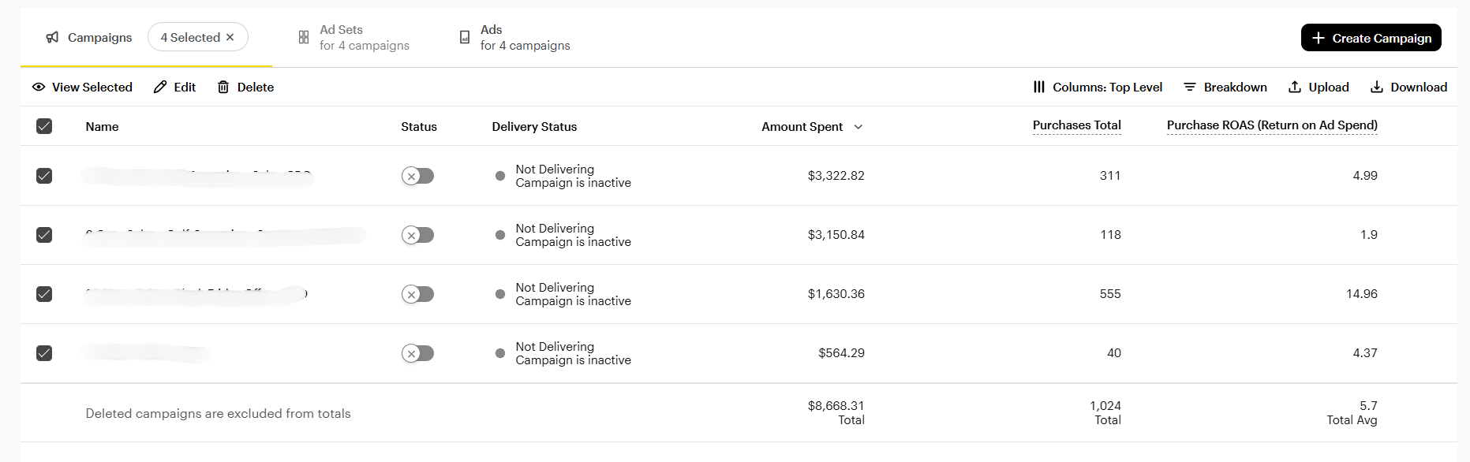Screen dimensions: 1470x462
Task: Uncheck the select-all header checkbox
Action: tap(44, 126)
